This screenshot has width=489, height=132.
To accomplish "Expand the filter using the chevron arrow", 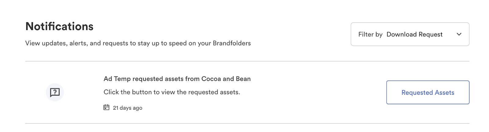I will point(459,34).
